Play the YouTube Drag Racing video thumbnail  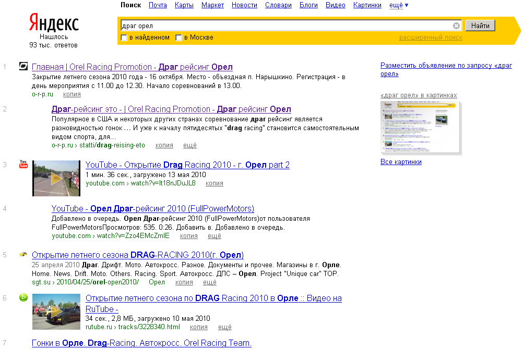(56, 178)
